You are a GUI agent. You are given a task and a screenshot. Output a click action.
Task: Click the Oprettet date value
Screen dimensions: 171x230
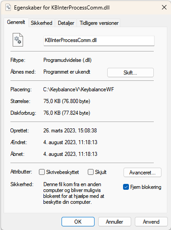[x=70, y=131]
